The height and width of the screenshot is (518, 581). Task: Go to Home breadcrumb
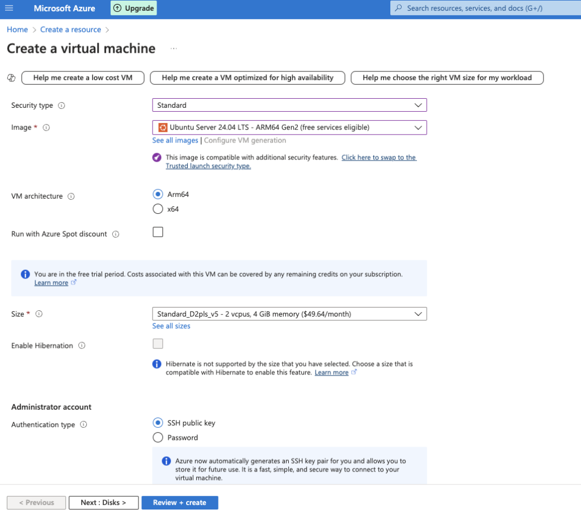[18, 30]
